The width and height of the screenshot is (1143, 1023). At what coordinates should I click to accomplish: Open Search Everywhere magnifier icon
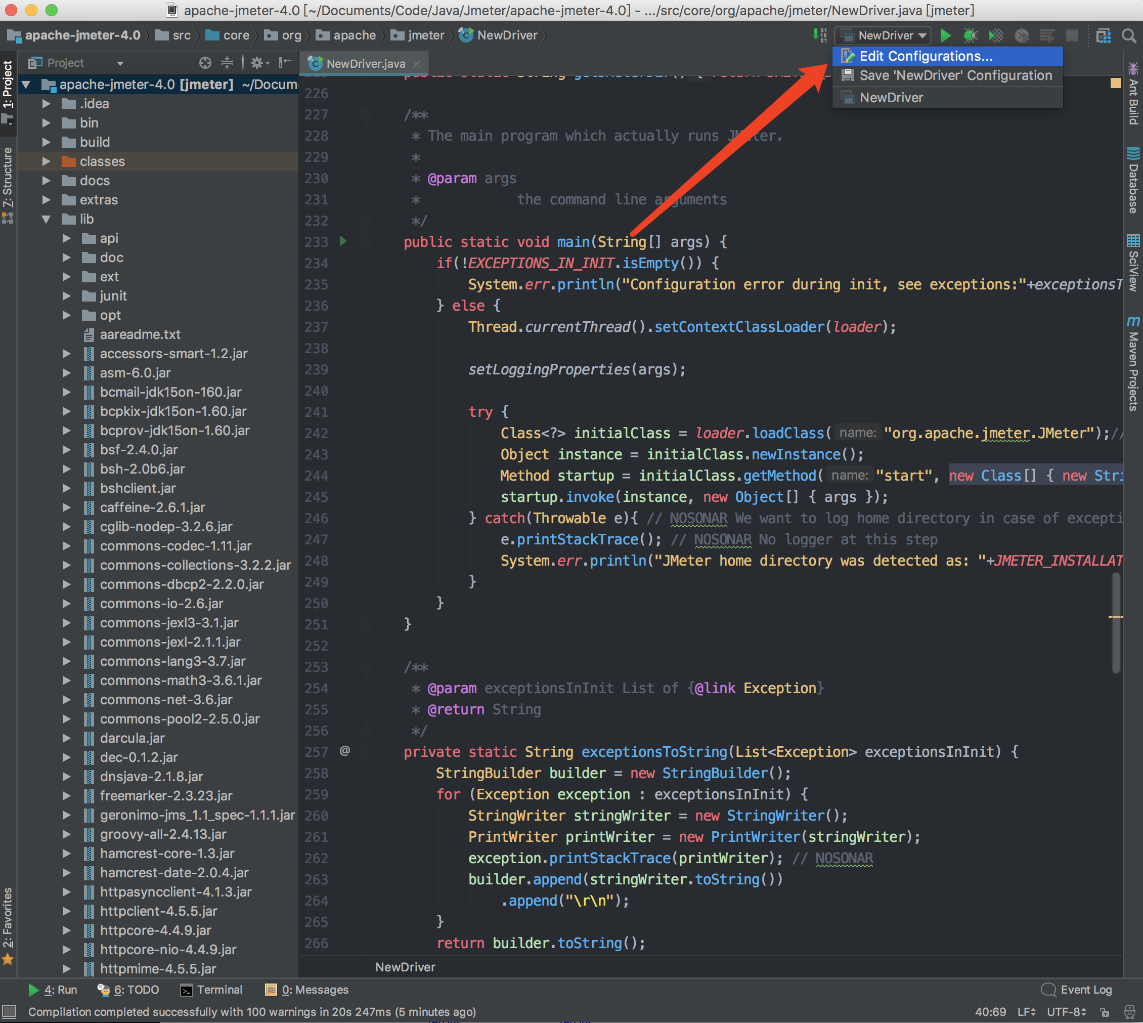pyautogui.click(x=1129, y=35)
